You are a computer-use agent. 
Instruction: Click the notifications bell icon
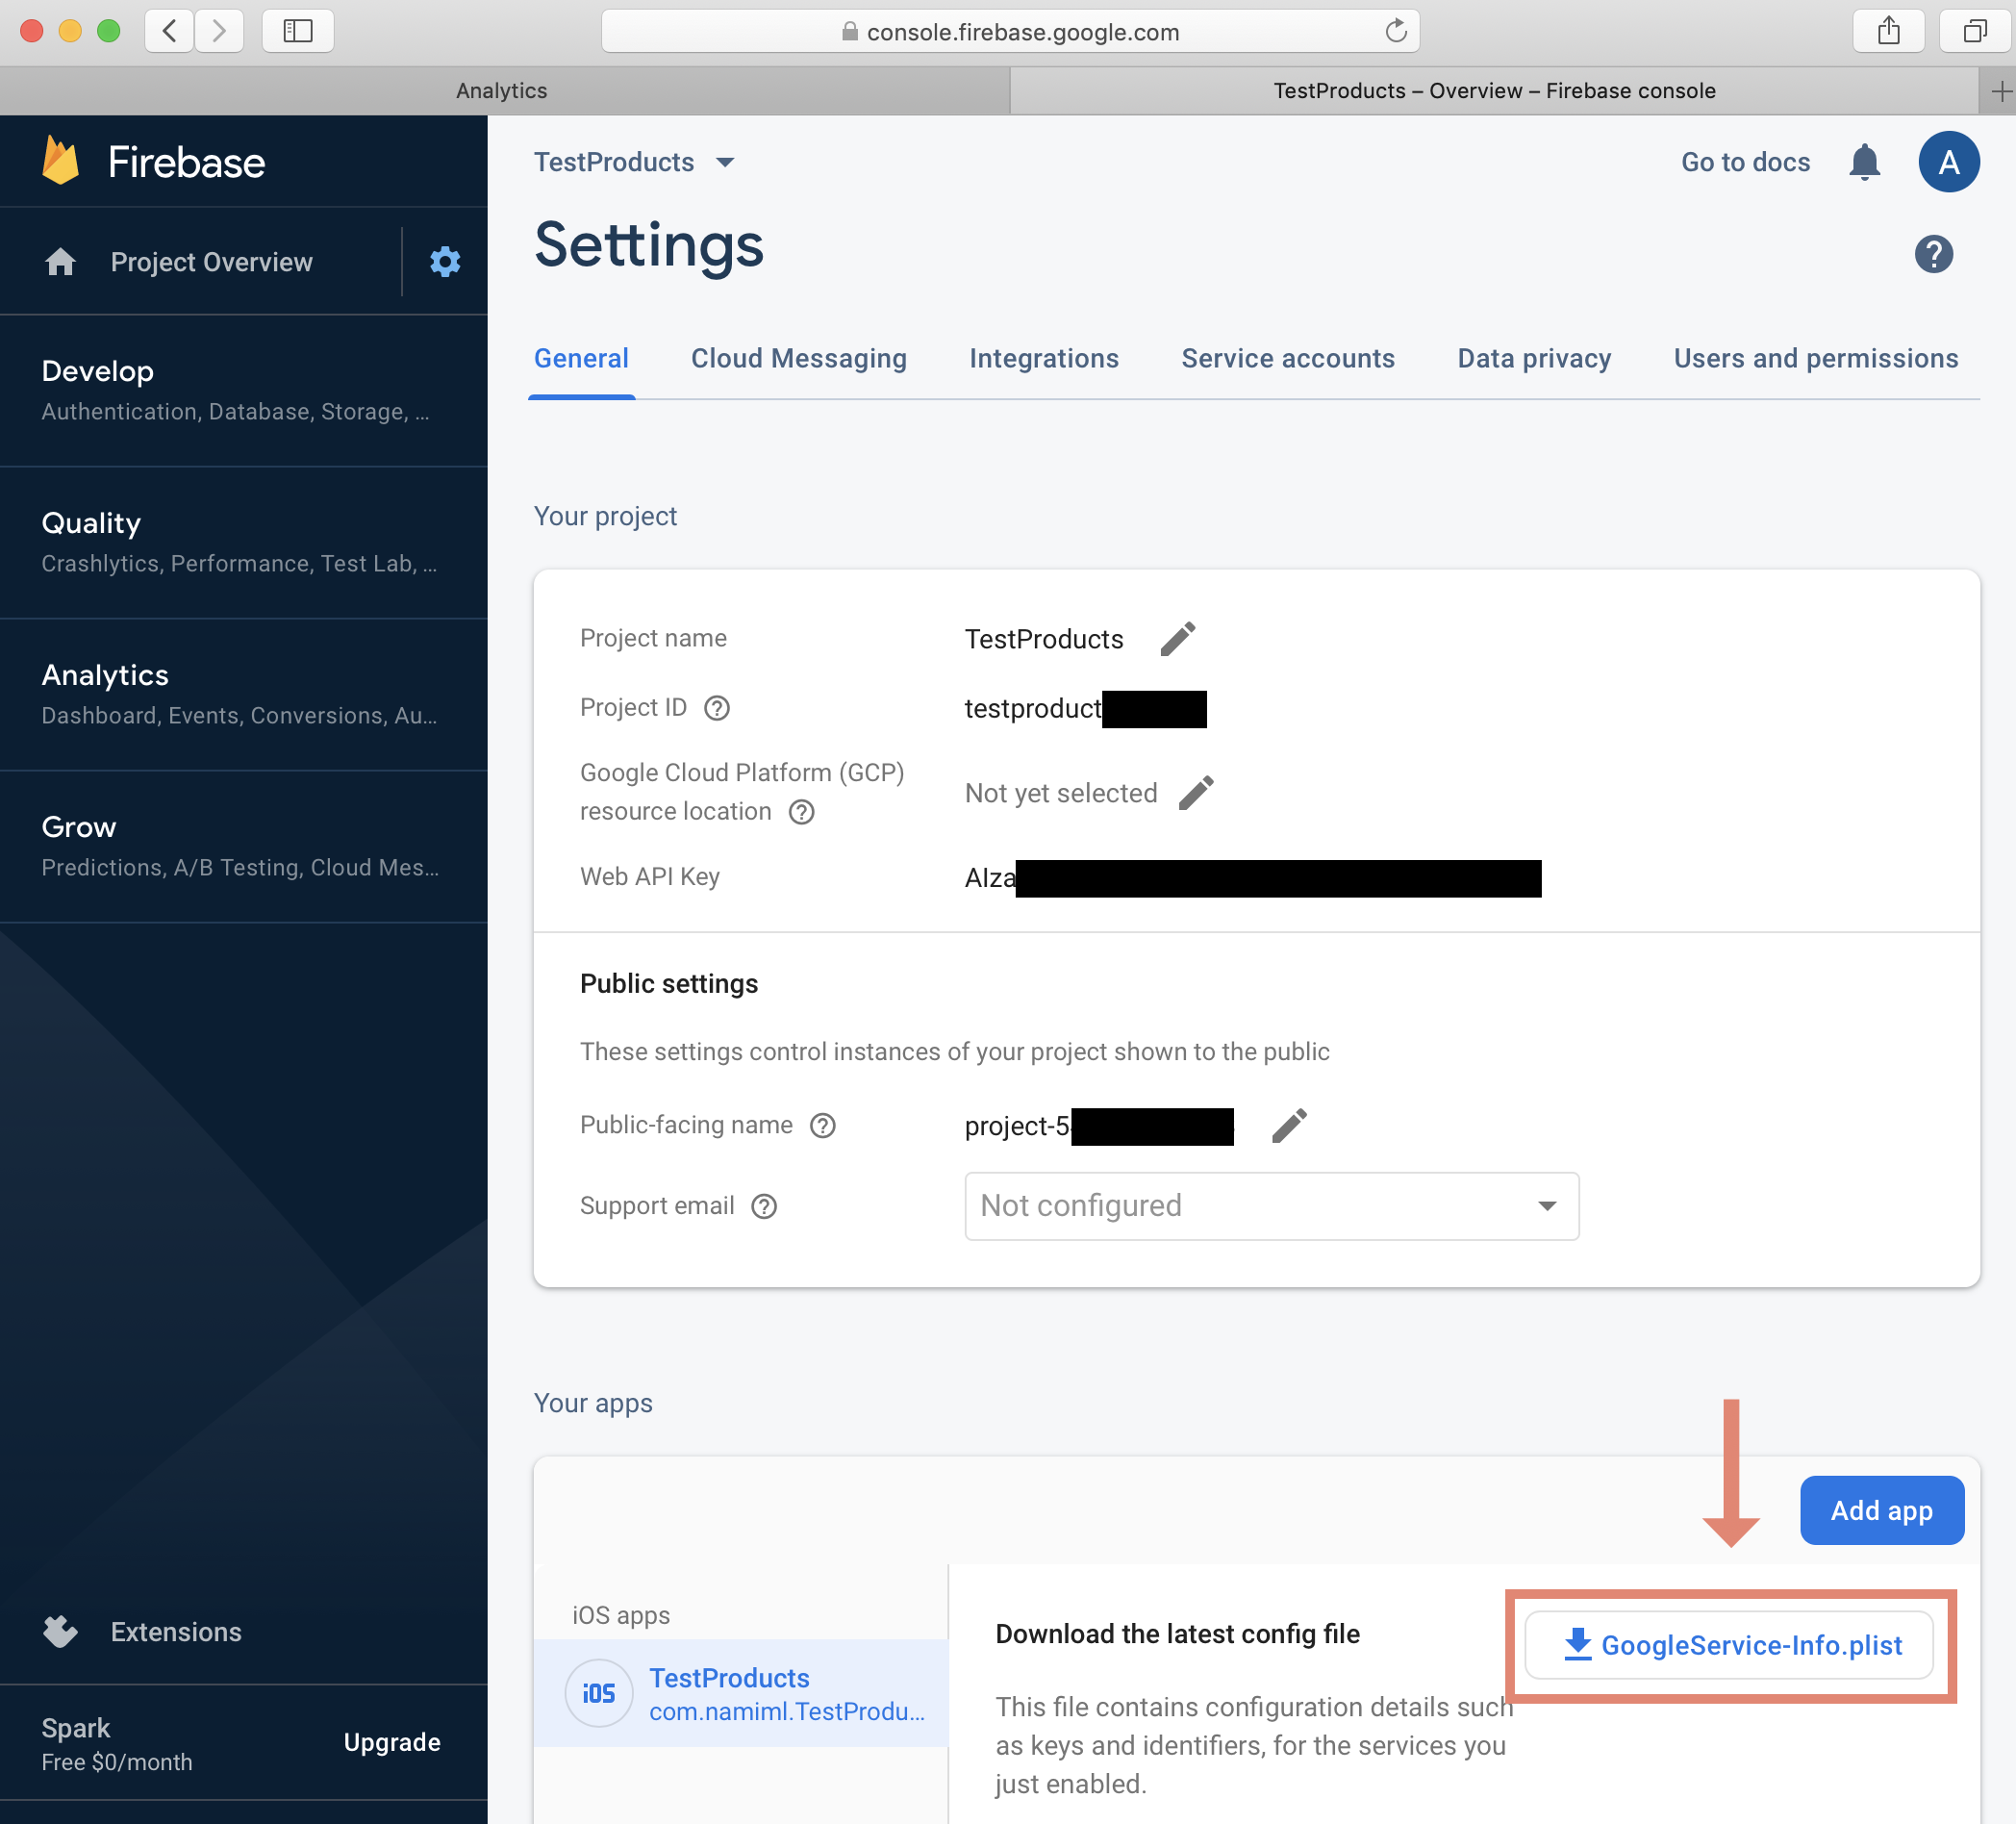pyautogui.click(x=1864, y=162)
